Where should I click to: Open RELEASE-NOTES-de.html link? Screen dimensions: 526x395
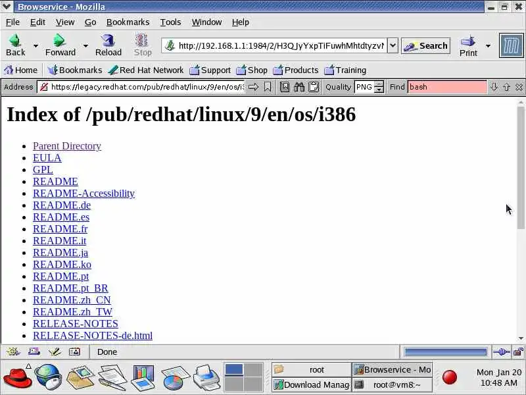(x=93, y=336)
